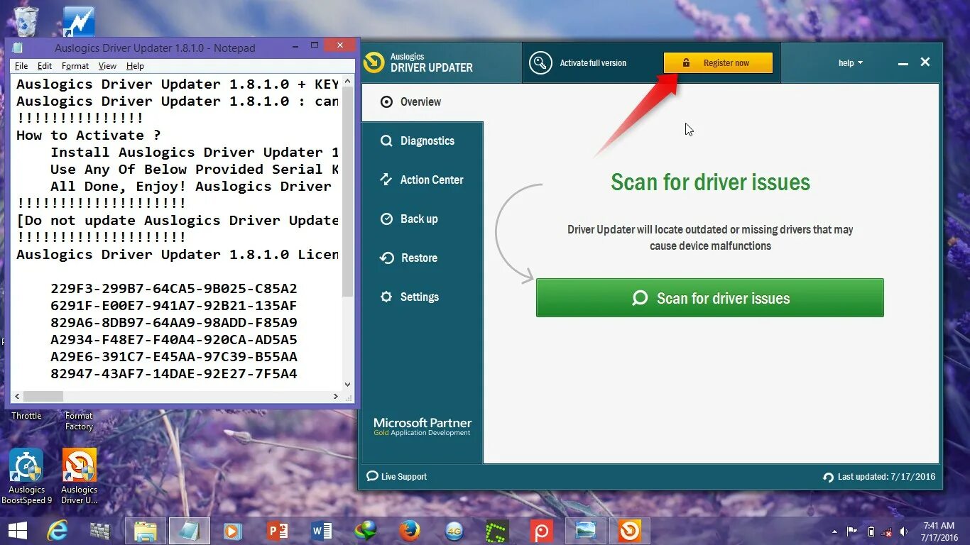Click the Format Factory desktop shortcut label
Screen dimensions: 970x545
[79, 421]
